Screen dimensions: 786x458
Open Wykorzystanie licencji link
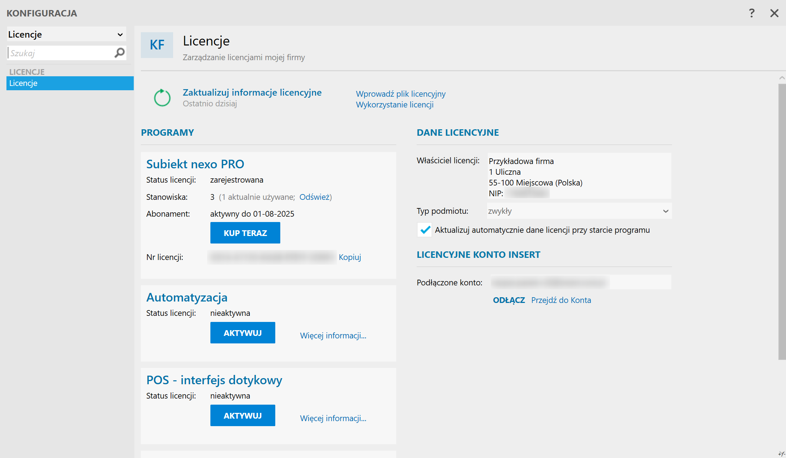[395, 105]
